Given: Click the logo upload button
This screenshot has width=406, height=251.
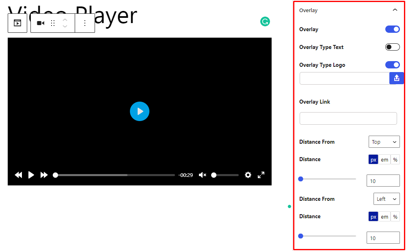Looking at the screenshot, I should [397, 78].
